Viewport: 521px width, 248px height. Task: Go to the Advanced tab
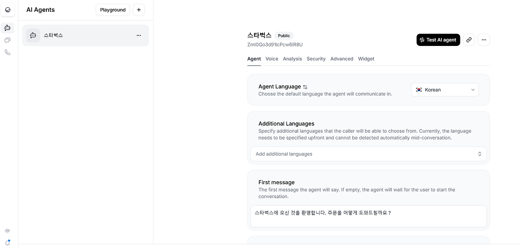click(x=342, y=59)
